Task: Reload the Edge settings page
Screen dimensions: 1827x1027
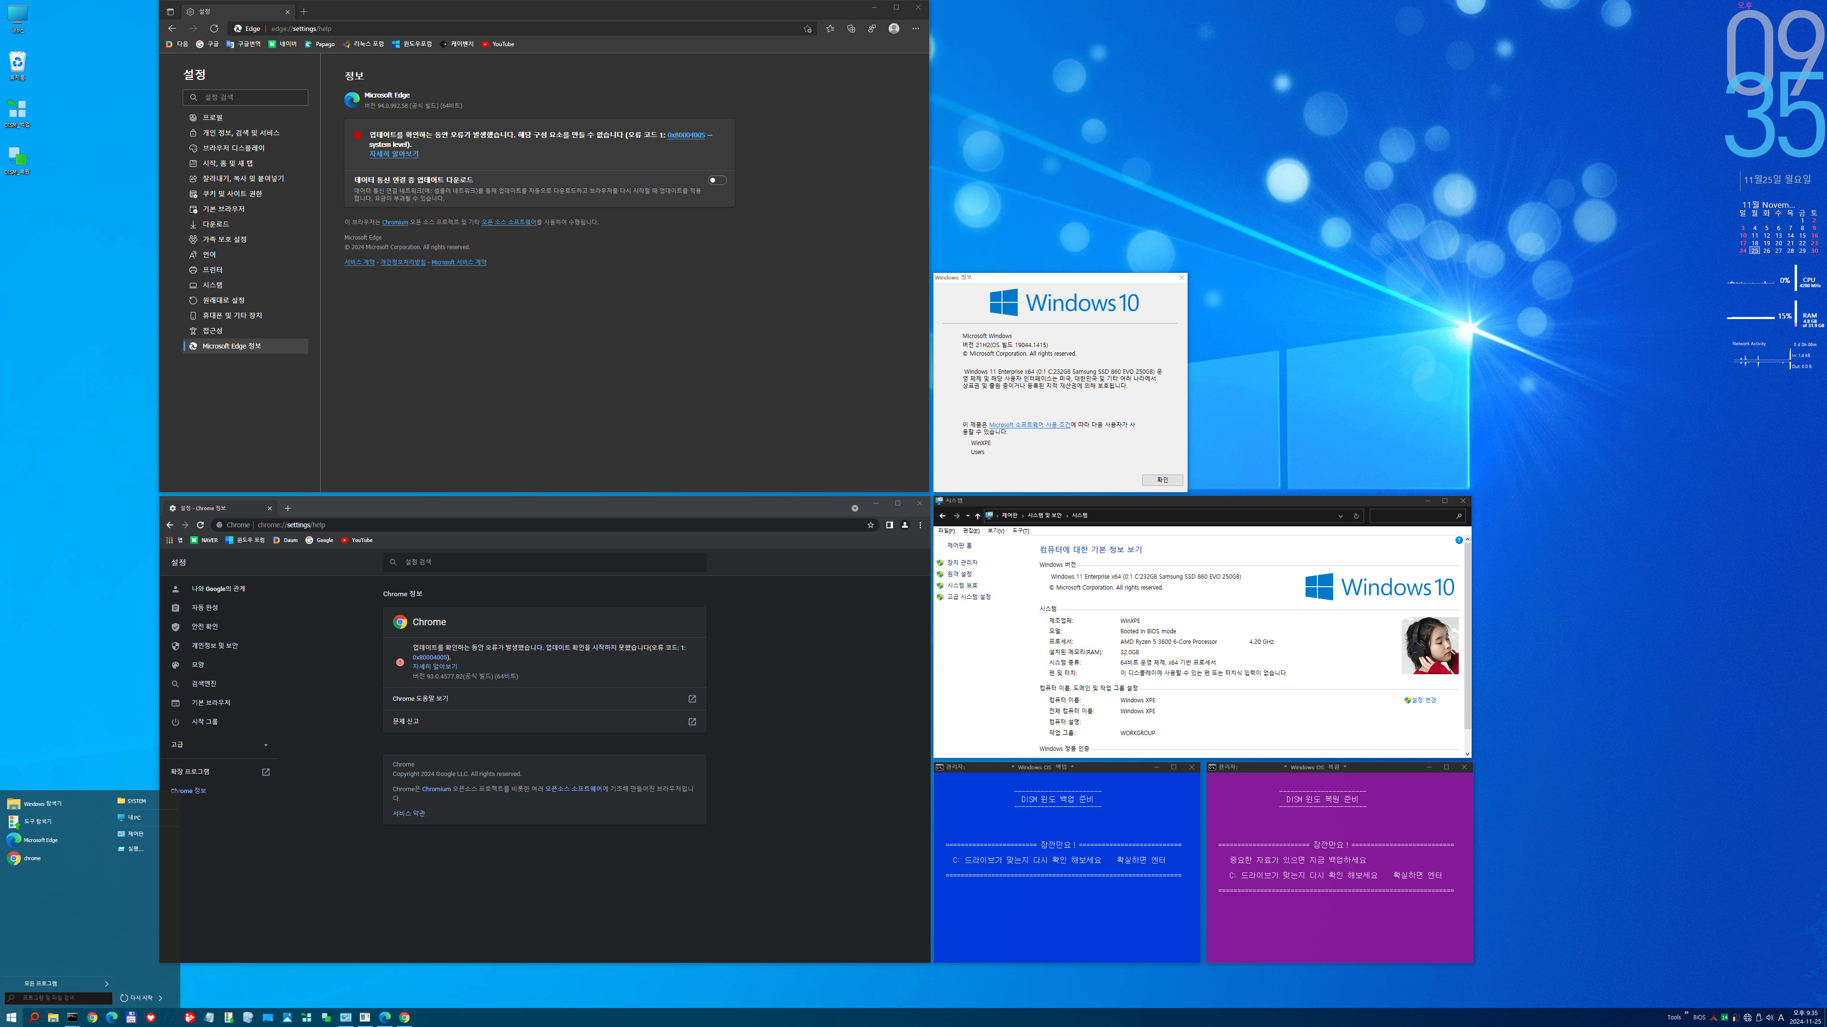Action: tap(214, 29)
